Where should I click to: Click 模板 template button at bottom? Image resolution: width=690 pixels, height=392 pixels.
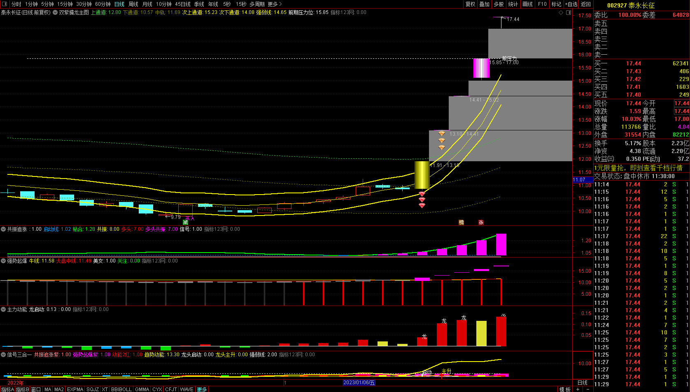[x=565, y=389]
